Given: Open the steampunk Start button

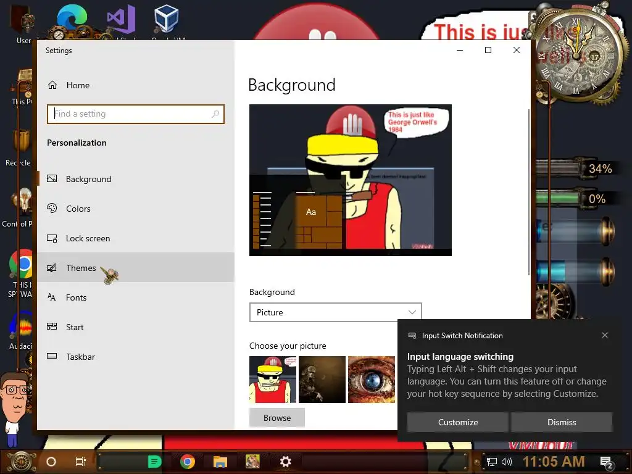Looking at the screenshot, I should (21, 462).
